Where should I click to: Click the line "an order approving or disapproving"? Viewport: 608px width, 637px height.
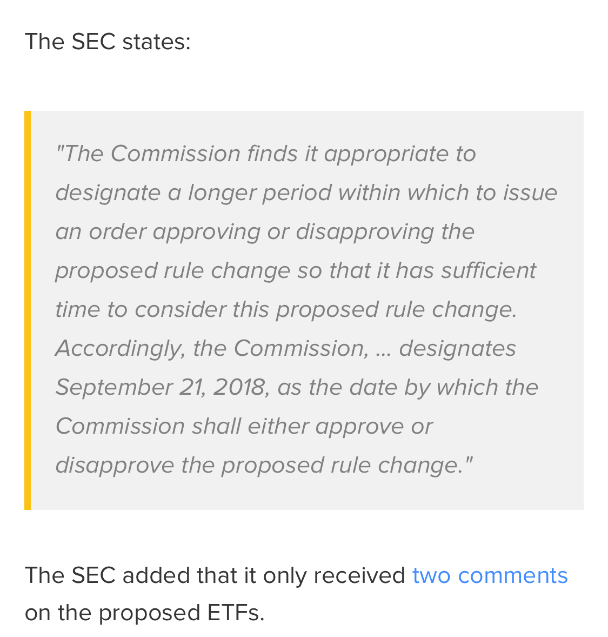(x=265, y=231)
